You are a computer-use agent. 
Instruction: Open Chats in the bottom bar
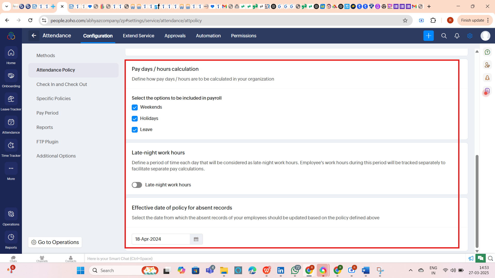(13, 258)
